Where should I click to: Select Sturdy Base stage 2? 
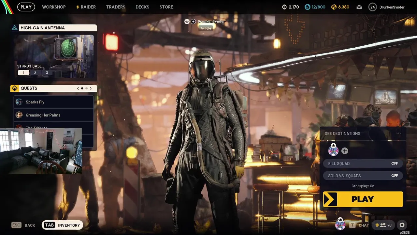coord(35,73)
